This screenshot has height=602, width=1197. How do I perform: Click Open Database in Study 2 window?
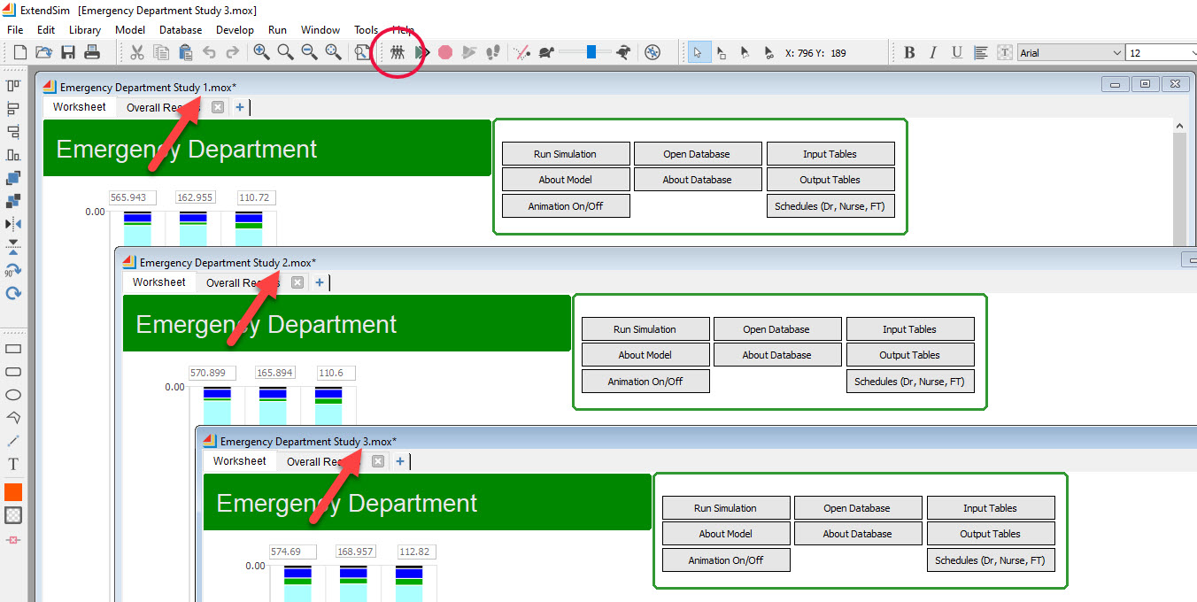tap(777, 328)
